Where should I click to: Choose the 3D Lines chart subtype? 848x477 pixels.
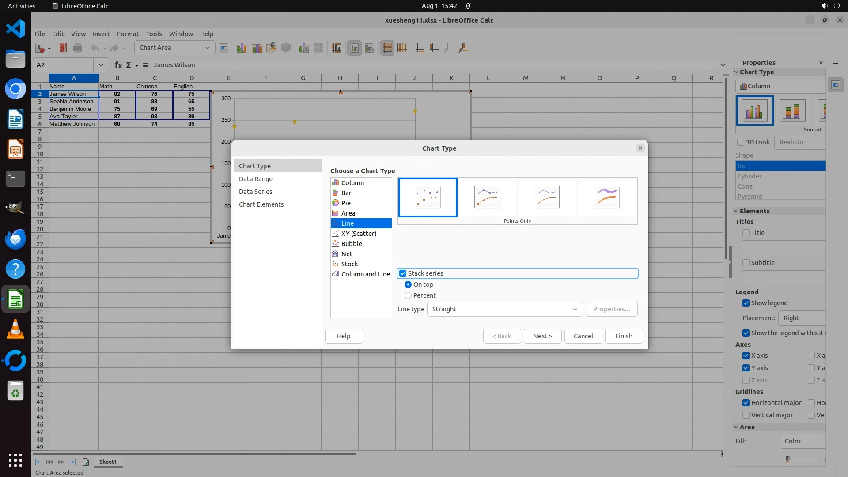point(606,197)
